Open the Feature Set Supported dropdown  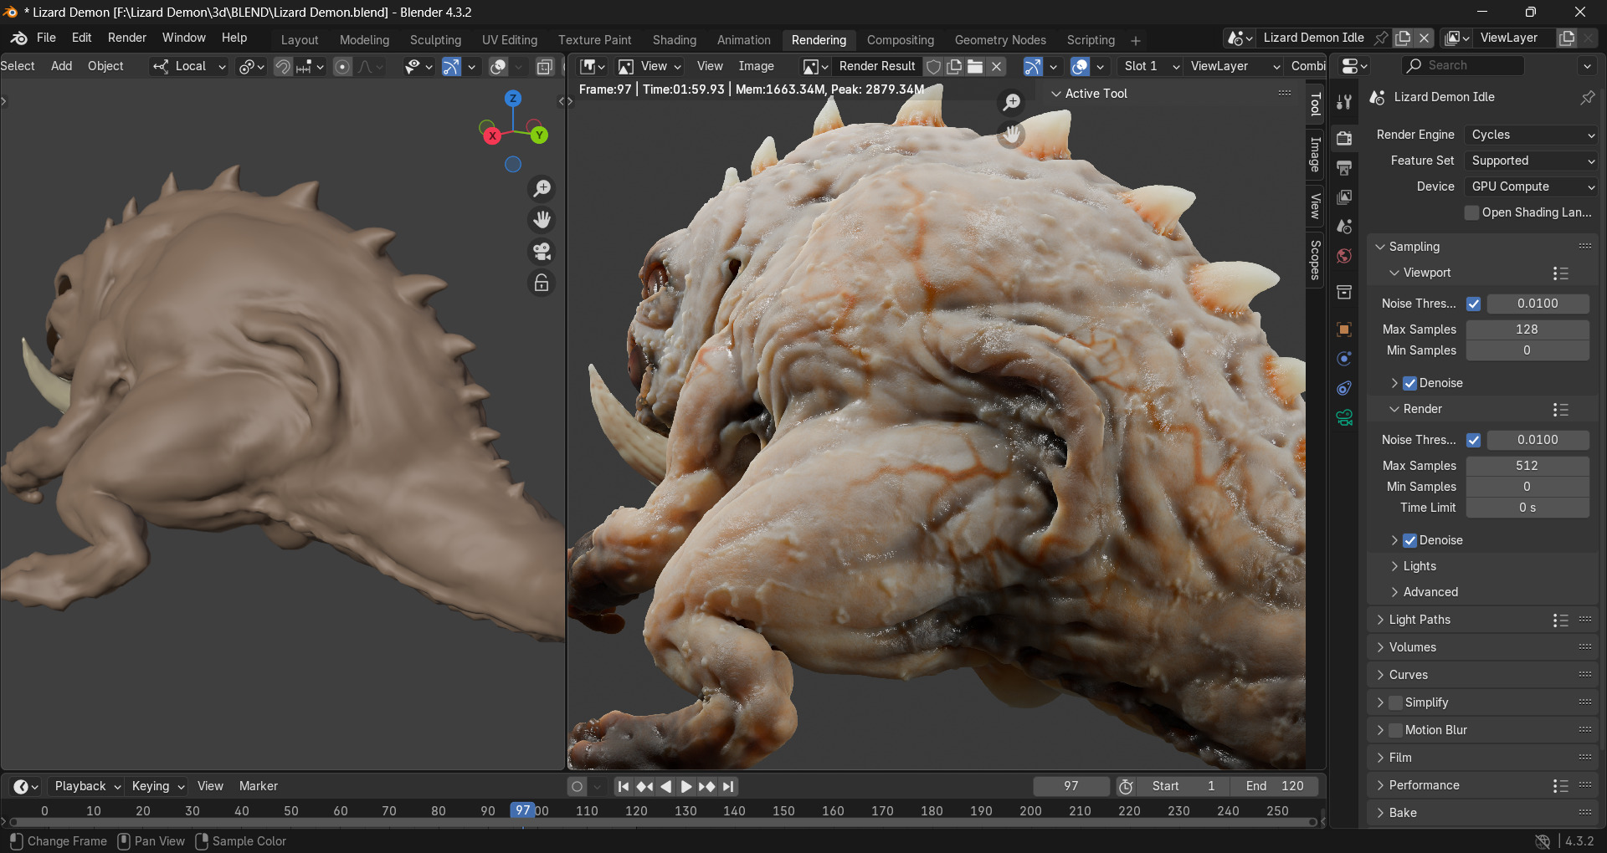pyautogui.click(x=1532, y=161)
